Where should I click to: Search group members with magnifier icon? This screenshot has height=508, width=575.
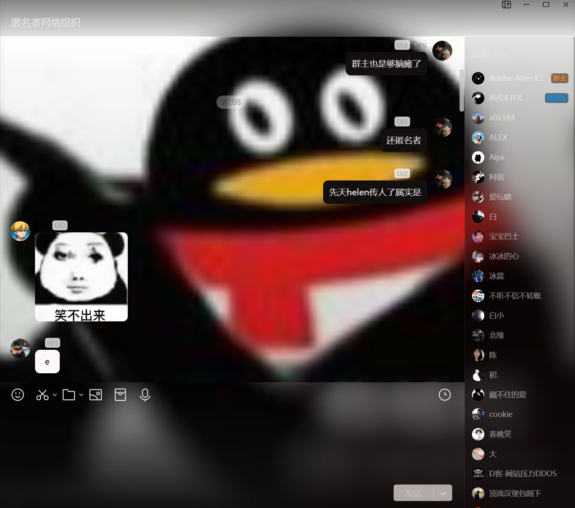(563, 54)
